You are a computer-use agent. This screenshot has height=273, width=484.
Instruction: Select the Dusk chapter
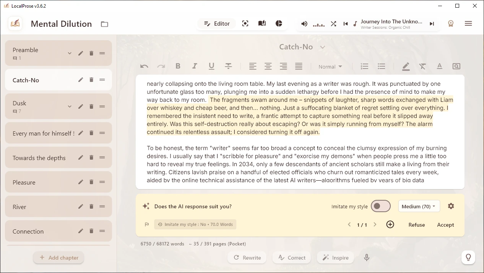point(58,106)
